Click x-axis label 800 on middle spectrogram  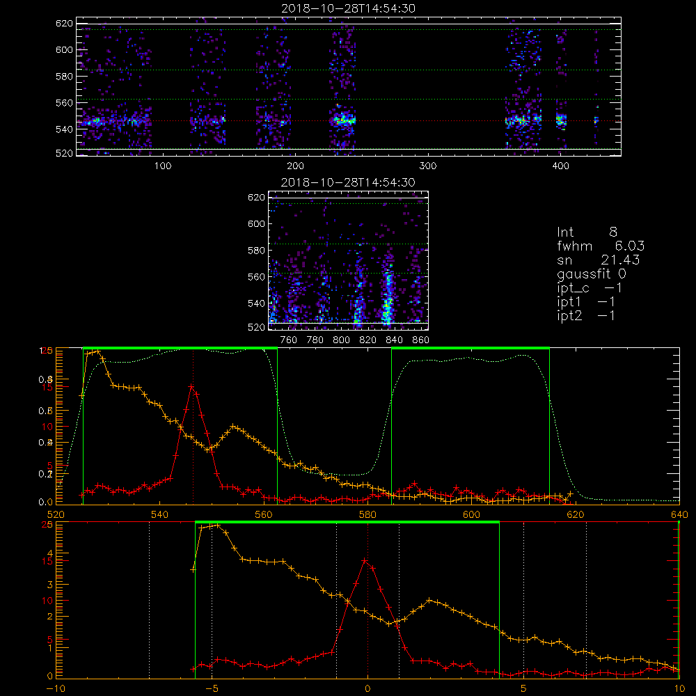pyautogui.click(x=341, y=340)
